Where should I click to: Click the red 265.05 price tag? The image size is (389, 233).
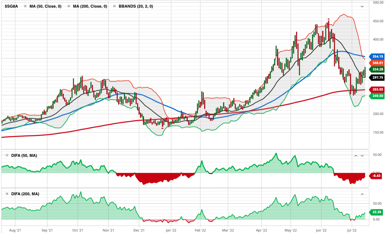pyautogui.click(x=377, y=90)
